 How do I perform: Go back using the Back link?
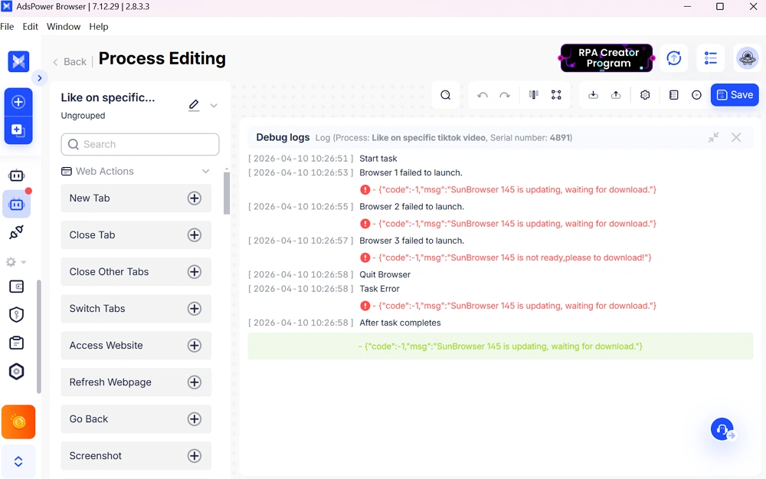point(69,61)
